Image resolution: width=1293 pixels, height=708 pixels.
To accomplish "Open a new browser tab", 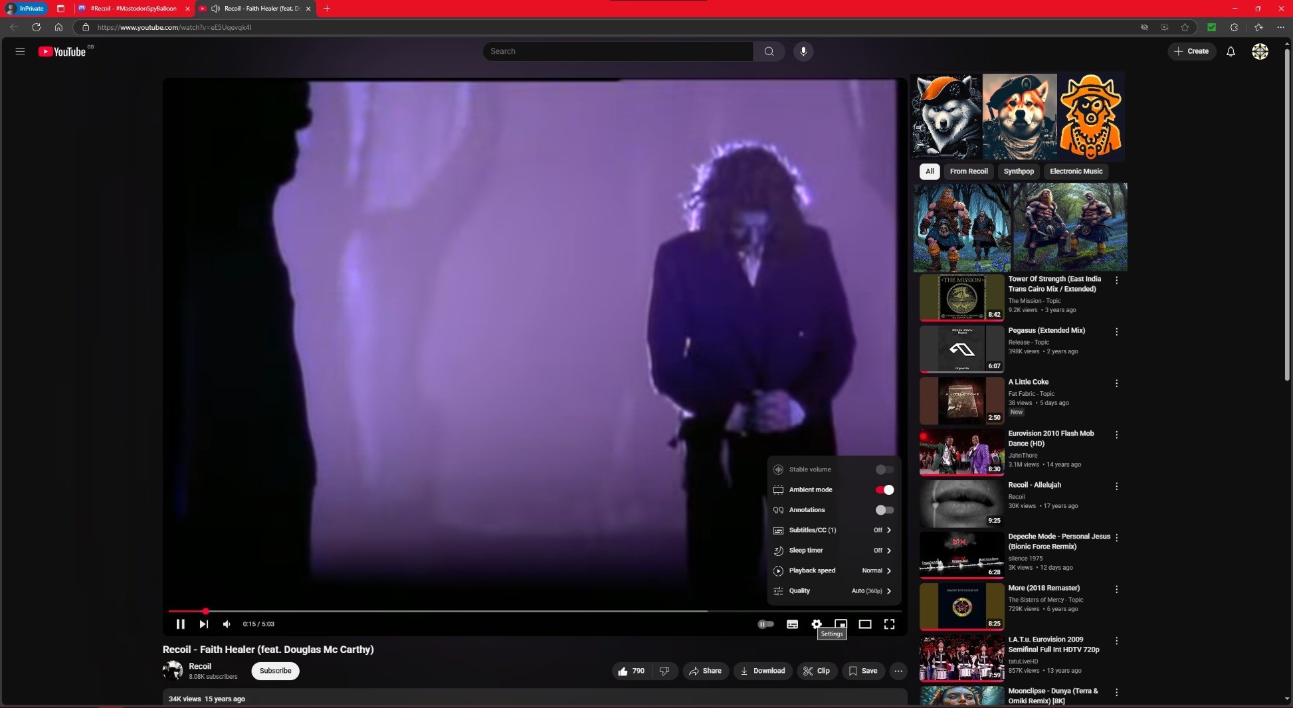I will (327, 9).
